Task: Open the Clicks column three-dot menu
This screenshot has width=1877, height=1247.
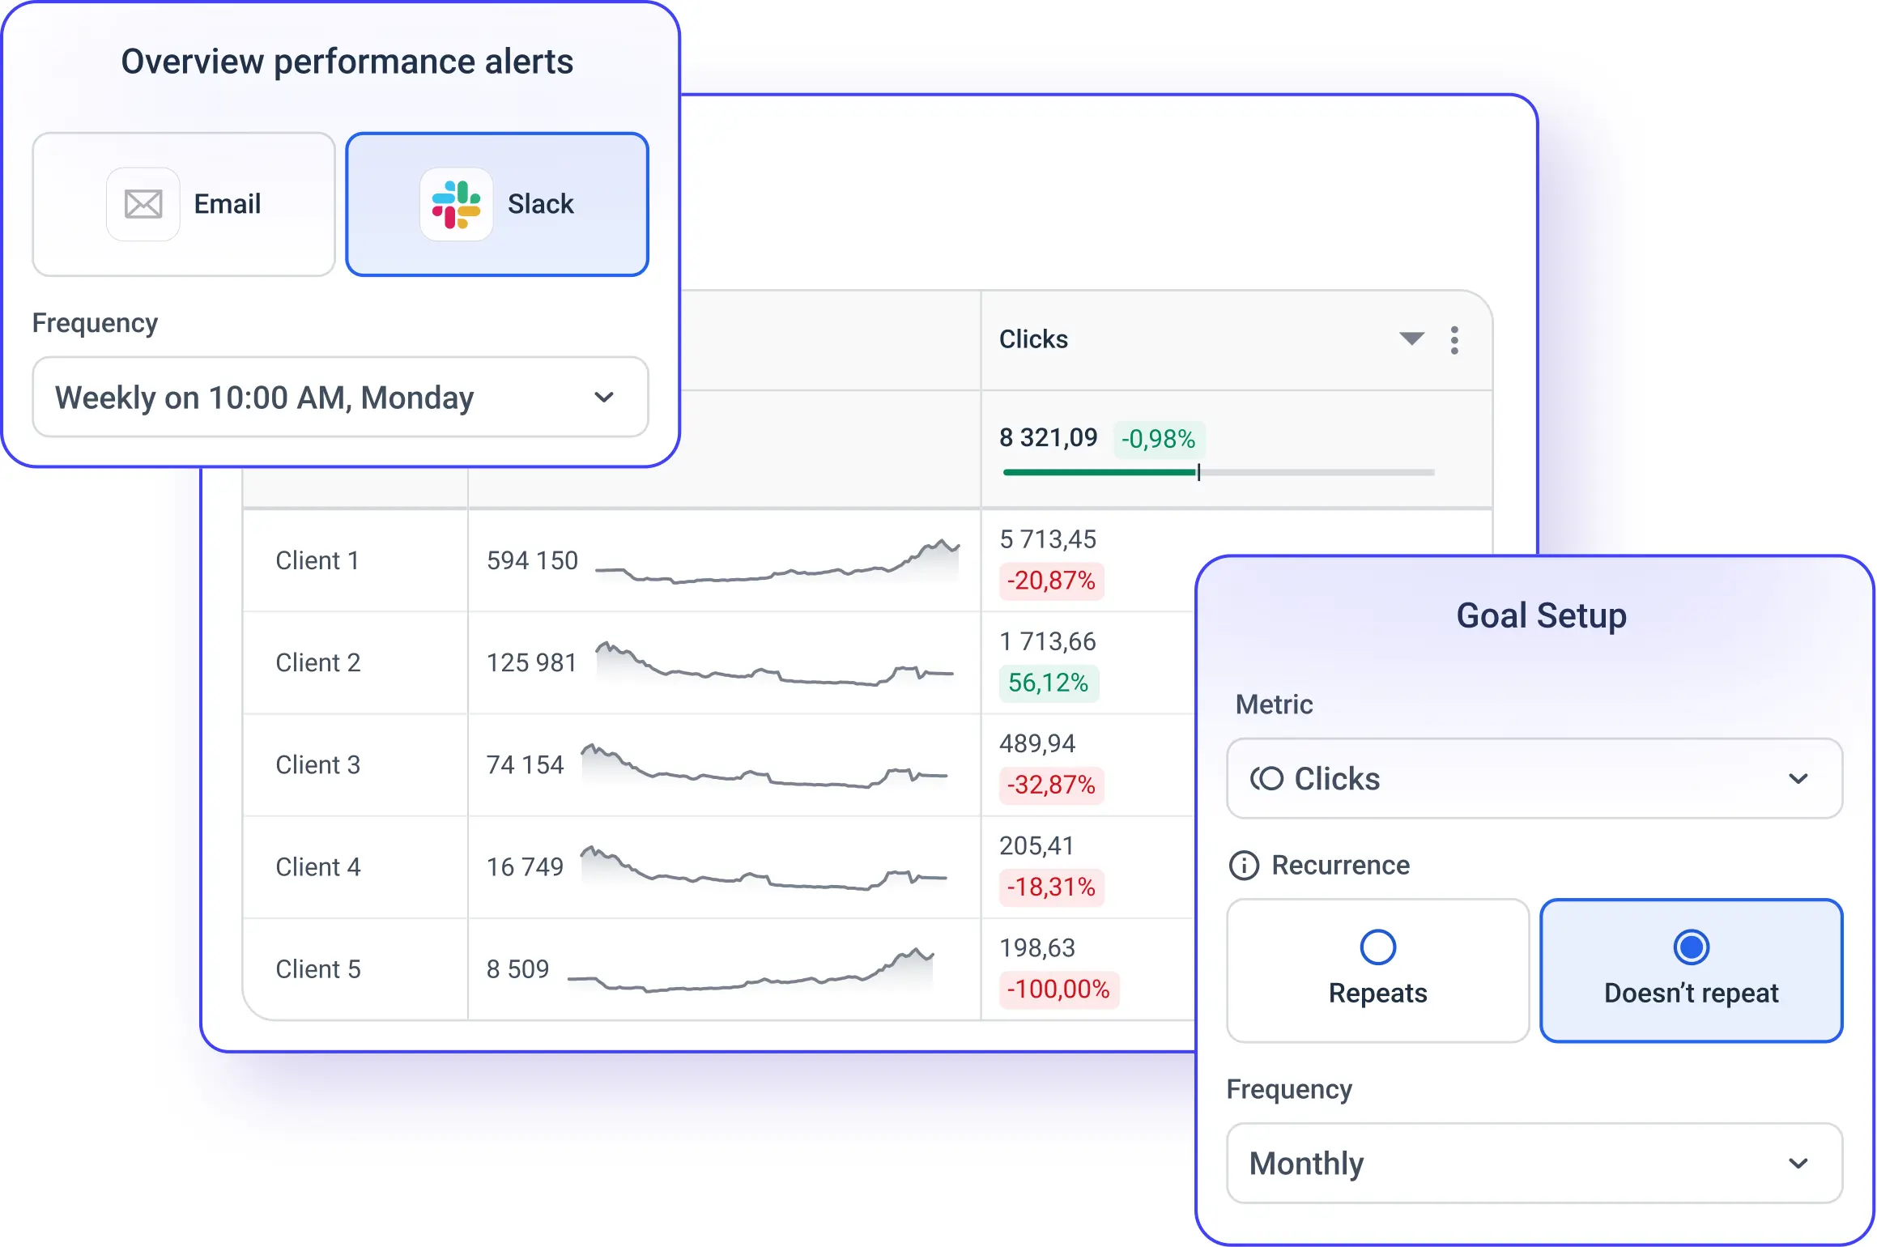Action: point(1454,340)
